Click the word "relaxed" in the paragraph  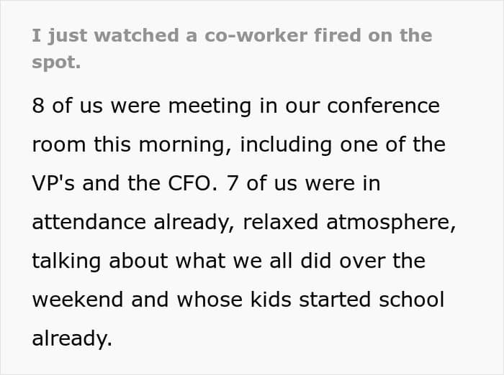click(x=280, y=222)
